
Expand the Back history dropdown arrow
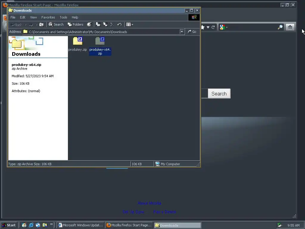(x=26, y=25)
